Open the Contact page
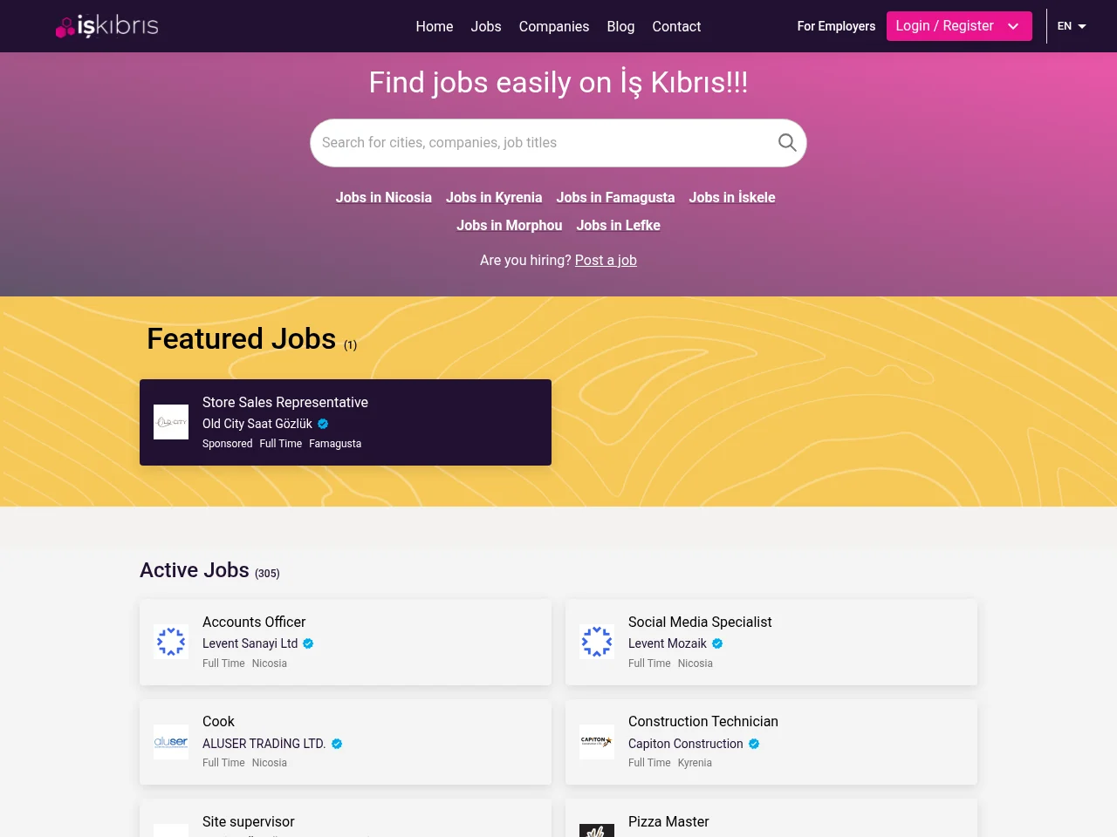 point(676,26)
